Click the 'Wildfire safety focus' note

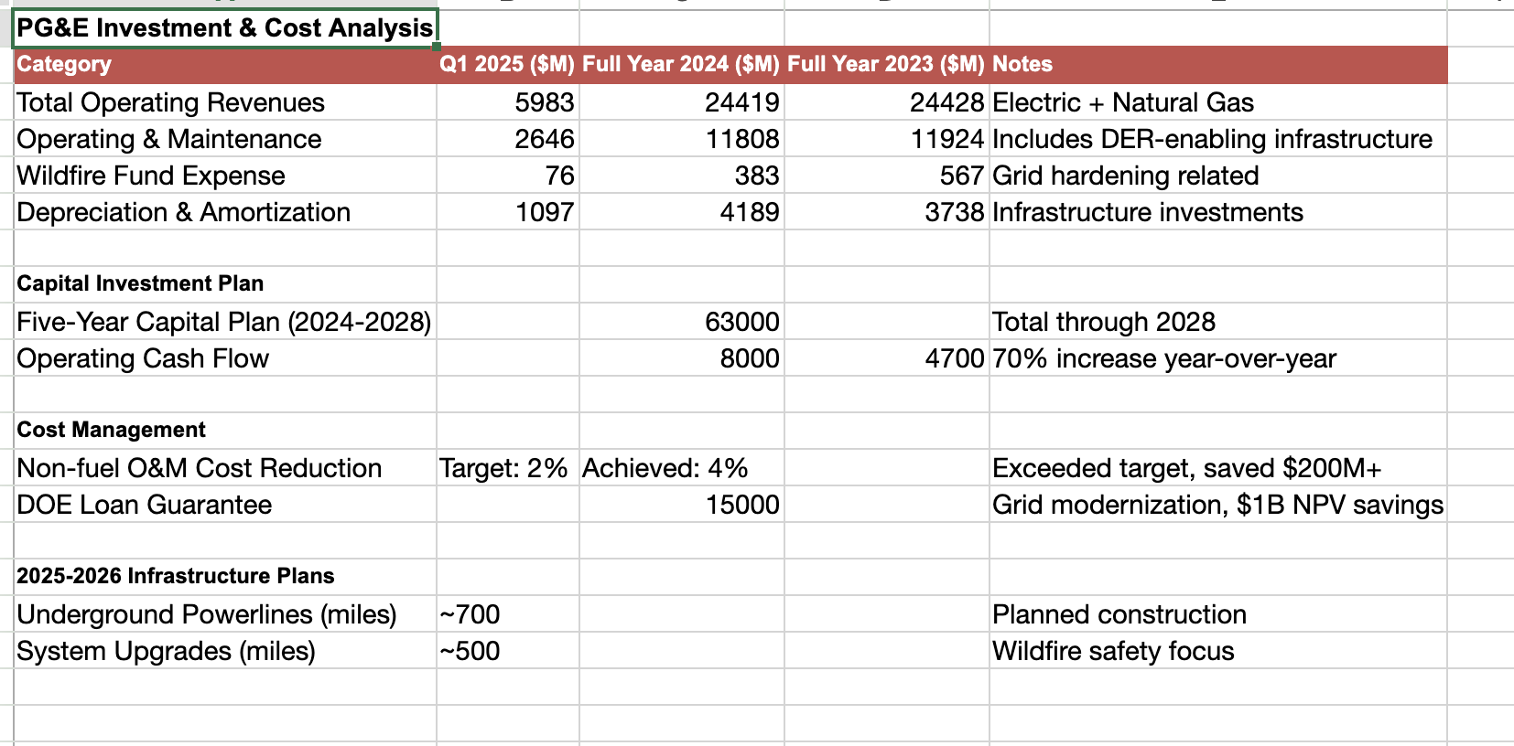1114,651
